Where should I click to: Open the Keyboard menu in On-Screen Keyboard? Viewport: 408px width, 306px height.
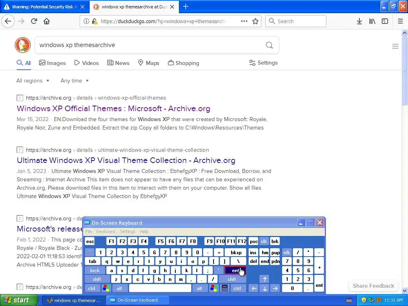(x=105, y=231)
